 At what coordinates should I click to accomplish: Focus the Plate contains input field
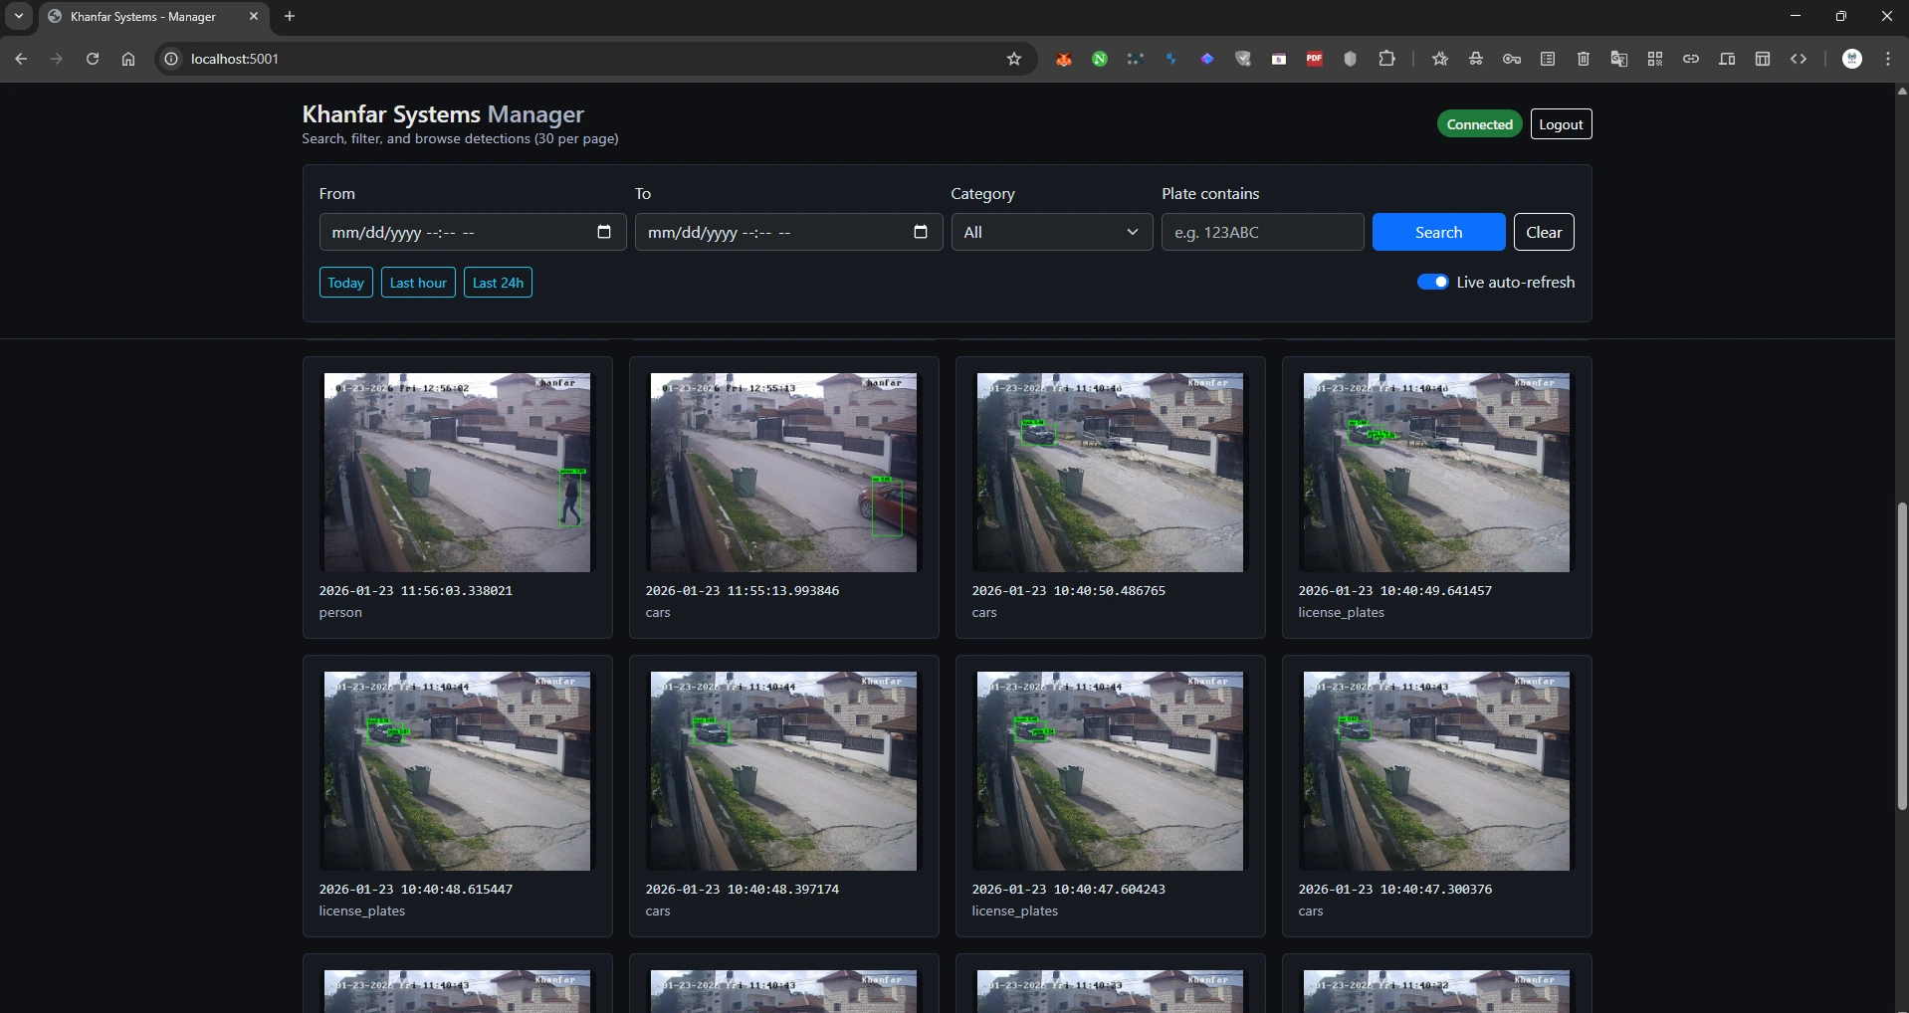coord(1262,232)
